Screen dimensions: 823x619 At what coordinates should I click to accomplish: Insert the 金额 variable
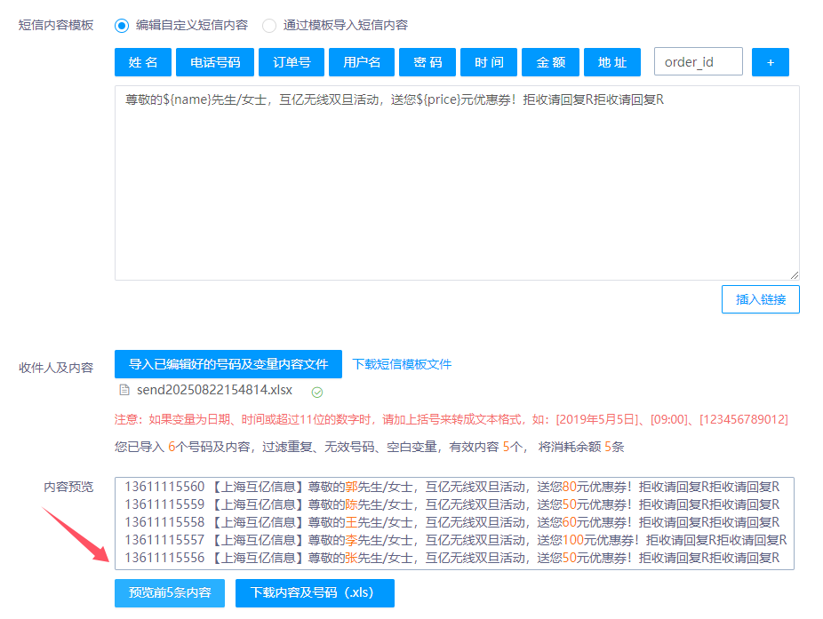pos(550,62)
